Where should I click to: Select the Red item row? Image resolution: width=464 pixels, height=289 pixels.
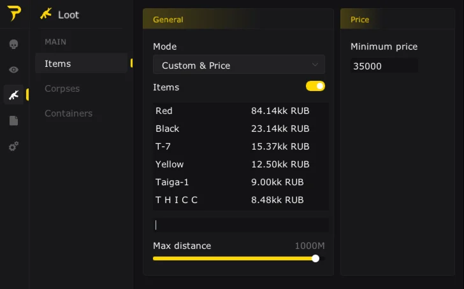240,111
